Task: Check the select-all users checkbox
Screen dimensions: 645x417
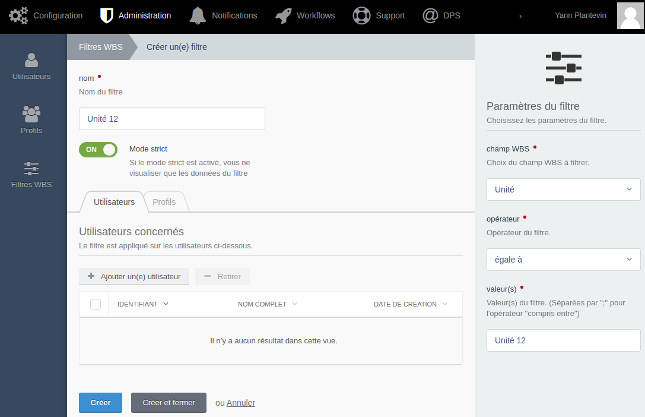Action: click(x=96, y=304)
